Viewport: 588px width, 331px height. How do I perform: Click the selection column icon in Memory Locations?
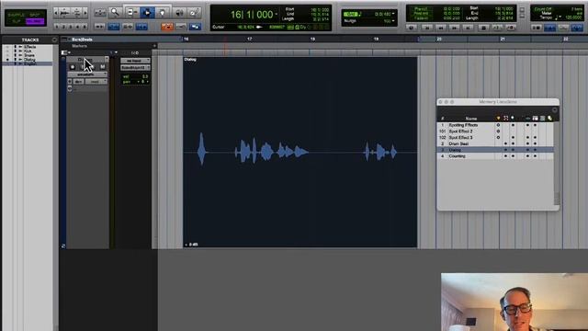[505, 119]
